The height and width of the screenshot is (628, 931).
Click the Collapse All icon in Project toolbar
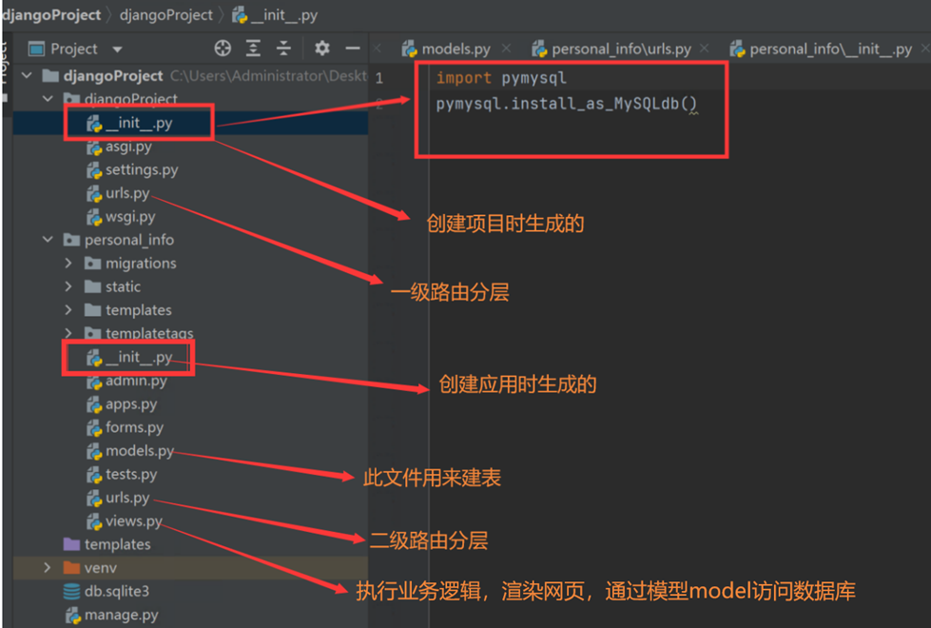(283, 49)
